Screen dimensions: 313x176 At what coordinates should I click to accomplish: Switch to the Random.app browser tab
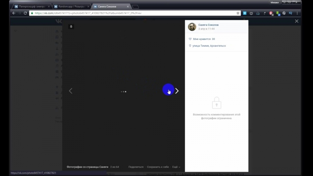[x=70, y=7]
